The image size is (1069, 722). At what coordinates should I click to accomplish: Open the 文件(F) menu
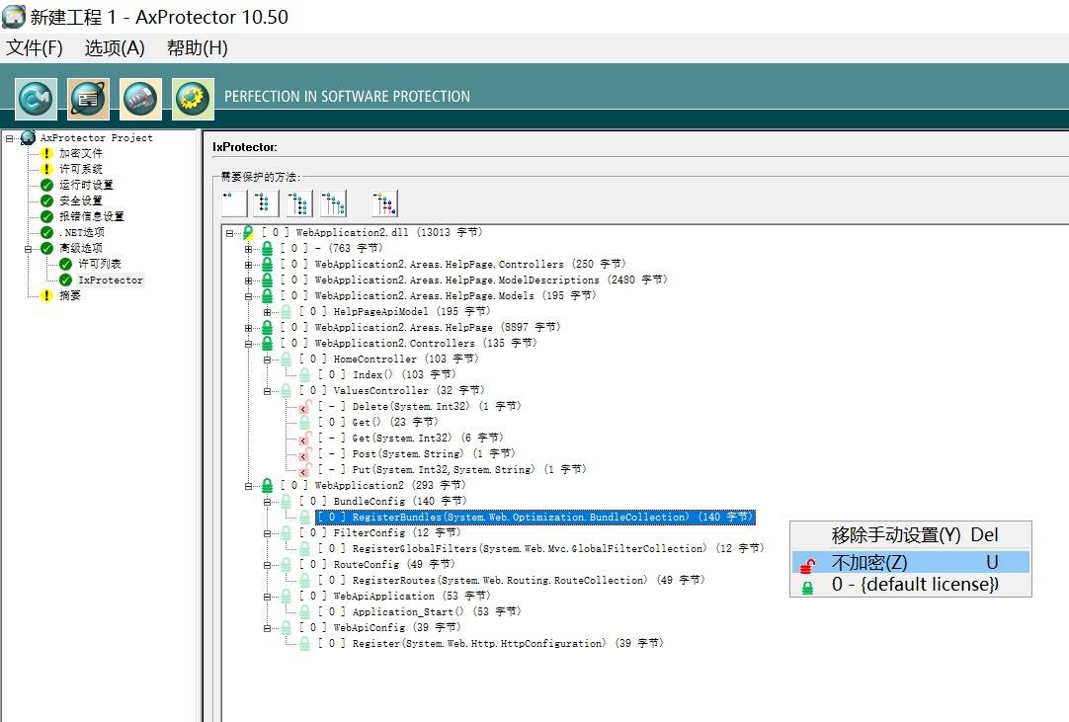tap(35, 47)
